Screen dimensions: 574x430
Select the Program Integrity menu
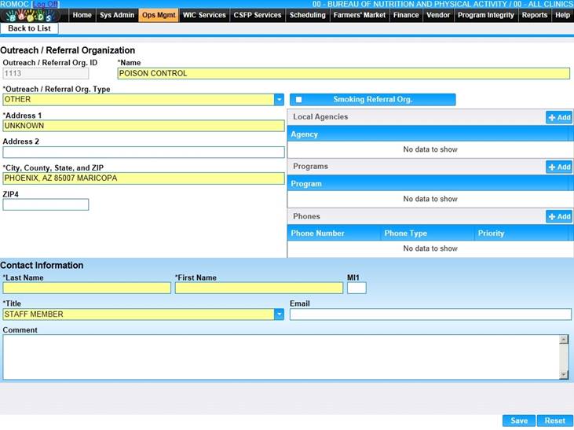click(486, 15)
